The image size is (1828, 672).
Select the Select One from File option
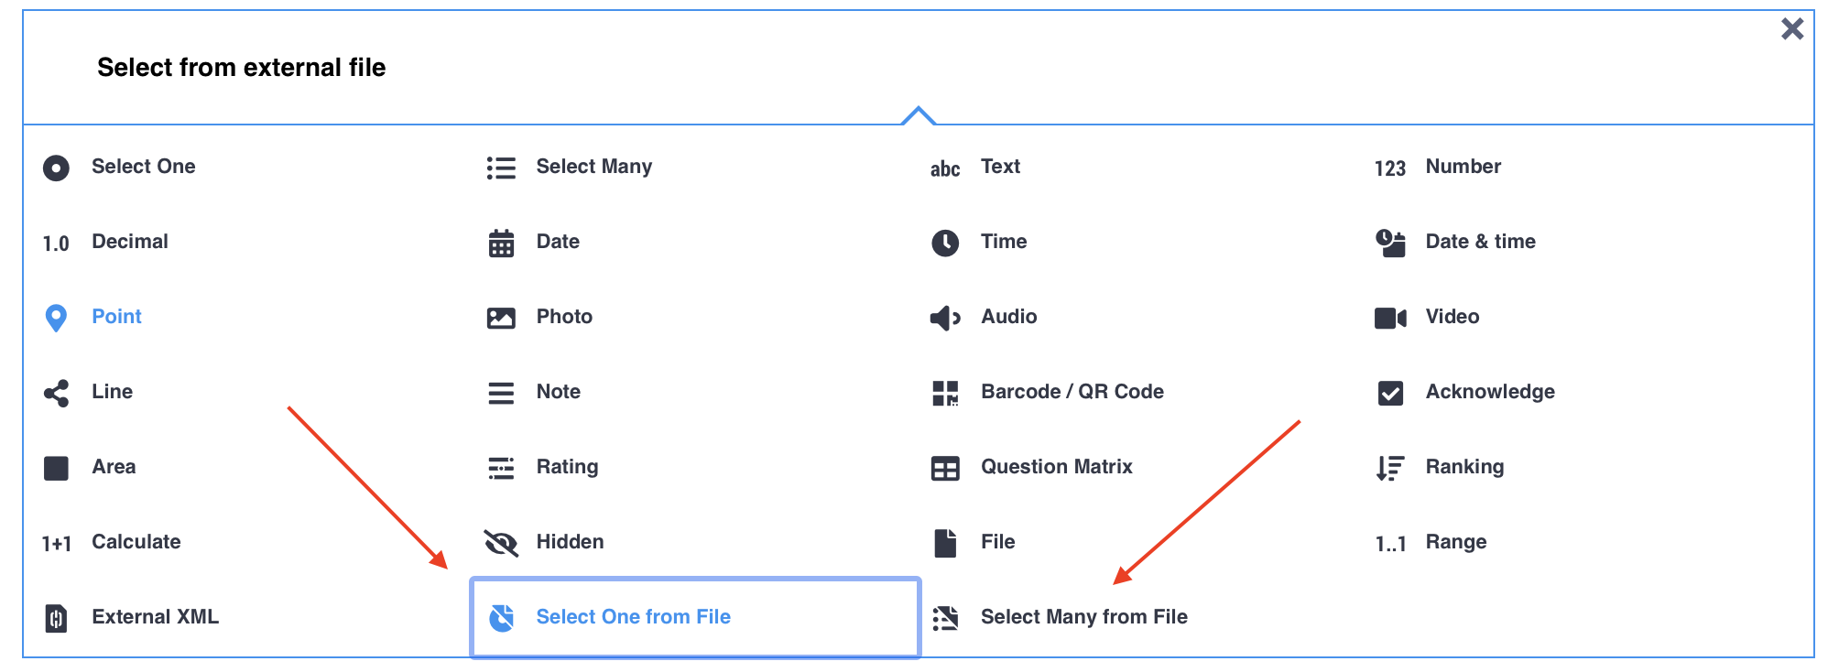[633, 617]
